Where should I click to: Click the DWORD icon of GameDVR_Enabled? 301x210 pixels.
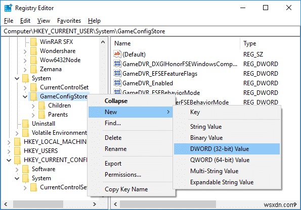[117, 83]
